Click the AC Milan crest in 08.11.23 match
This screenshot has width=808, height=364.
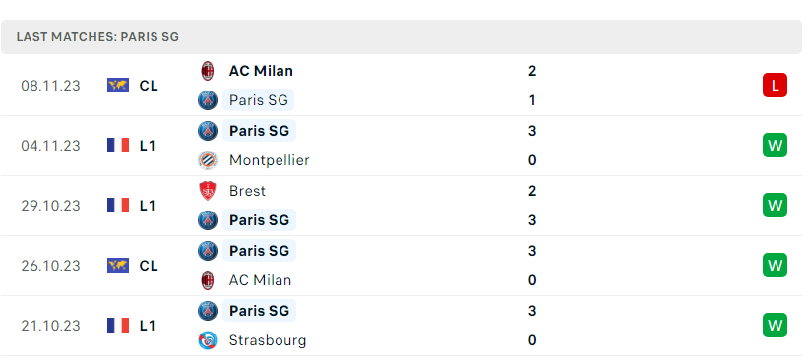pyautogui.click(x=207, y=71)
